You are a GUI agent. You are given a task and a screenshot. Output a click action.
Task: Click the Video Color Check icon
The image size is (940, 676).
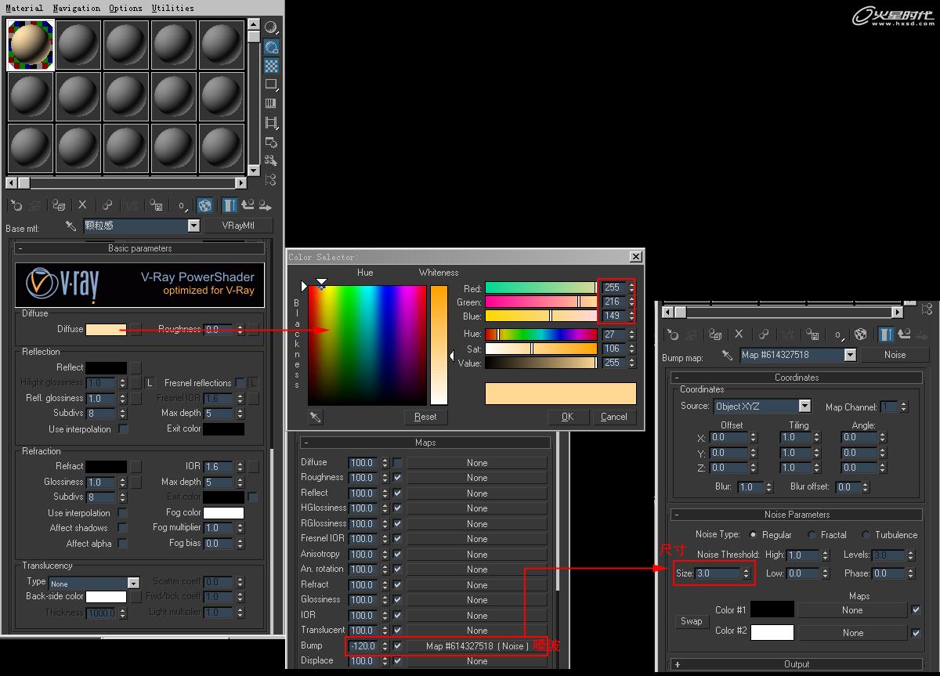(x=271, y=103)
